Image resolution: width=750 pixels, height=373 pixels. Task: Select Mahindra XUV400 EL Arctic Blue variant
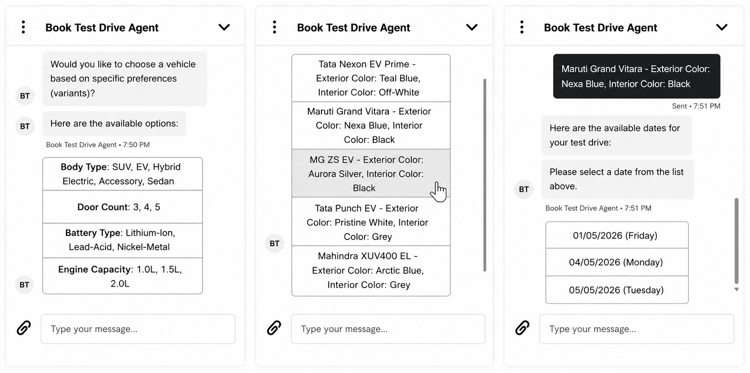pyautogui.click(x=371, y=271)
